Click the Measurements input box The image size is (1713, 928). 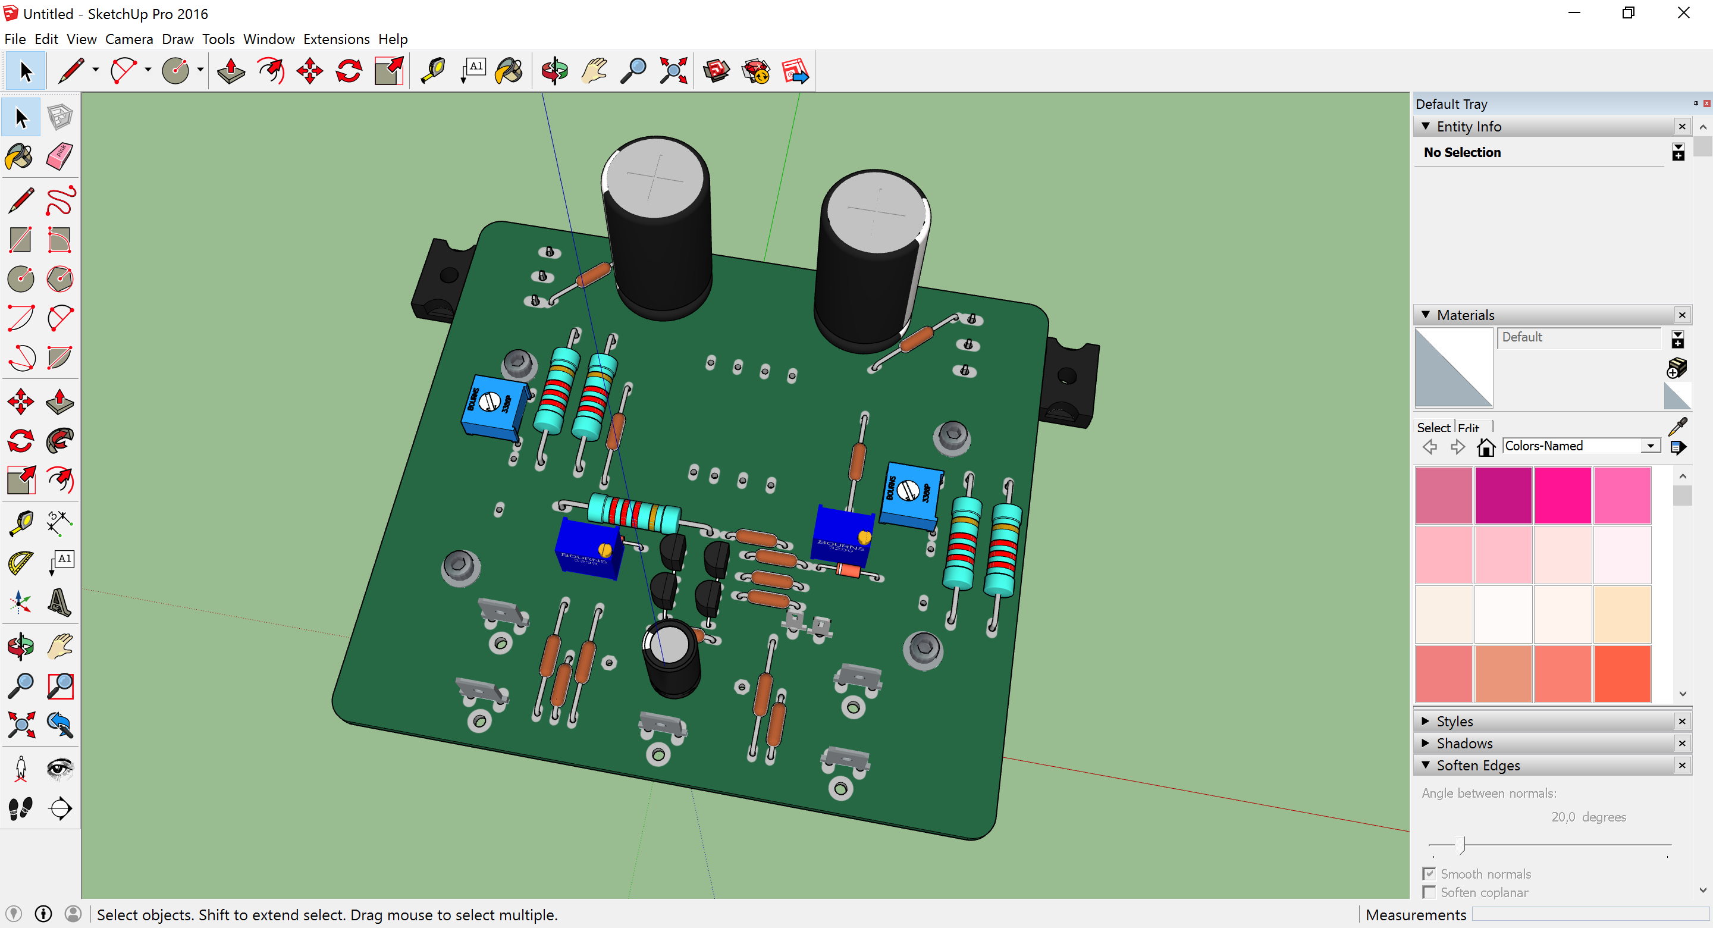click(x=1591, y=915)
